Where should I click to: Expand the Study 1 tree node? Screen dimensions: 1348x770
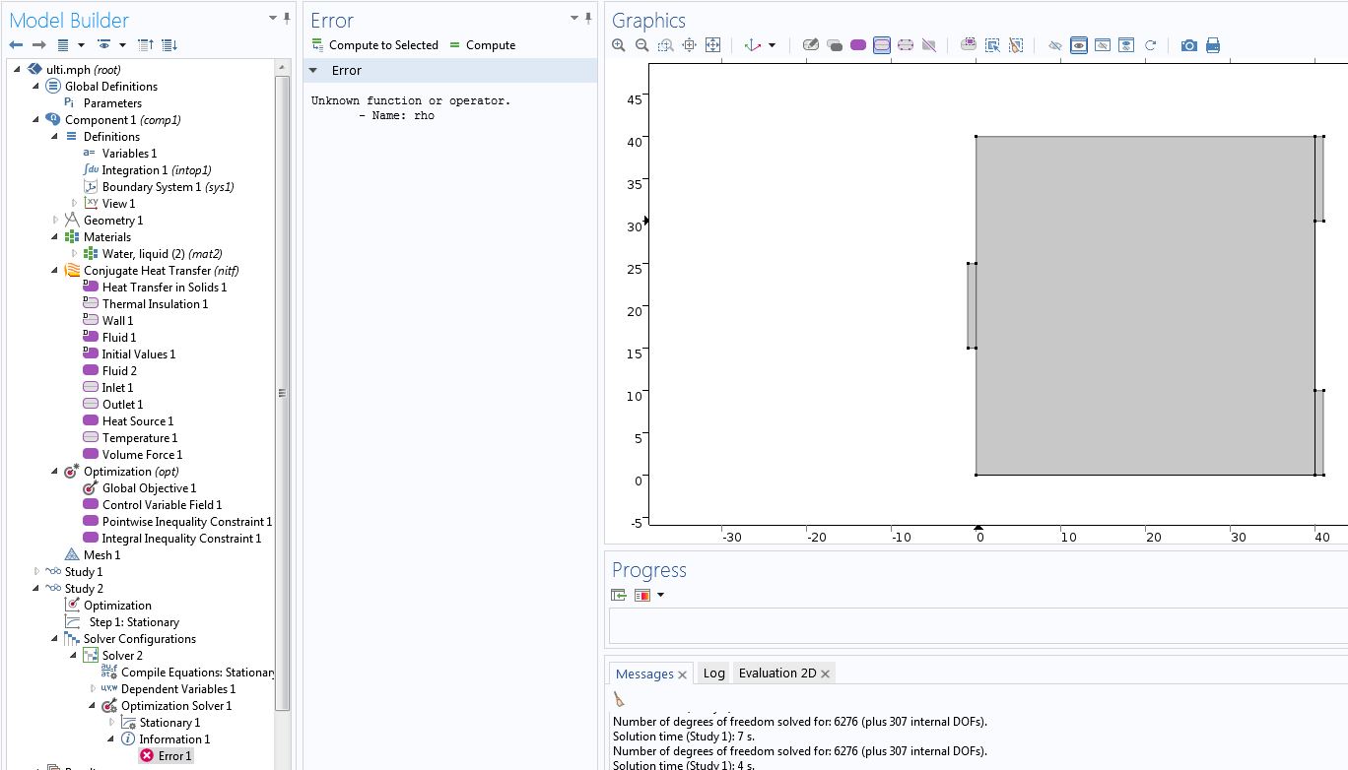[37, 572]
